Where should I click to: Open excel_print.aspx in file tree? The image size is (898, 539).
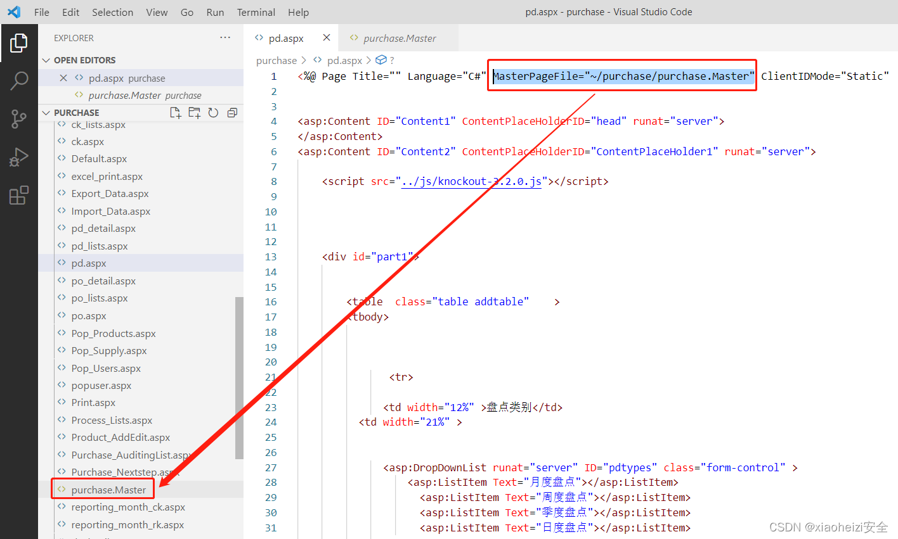coord(107,177)
